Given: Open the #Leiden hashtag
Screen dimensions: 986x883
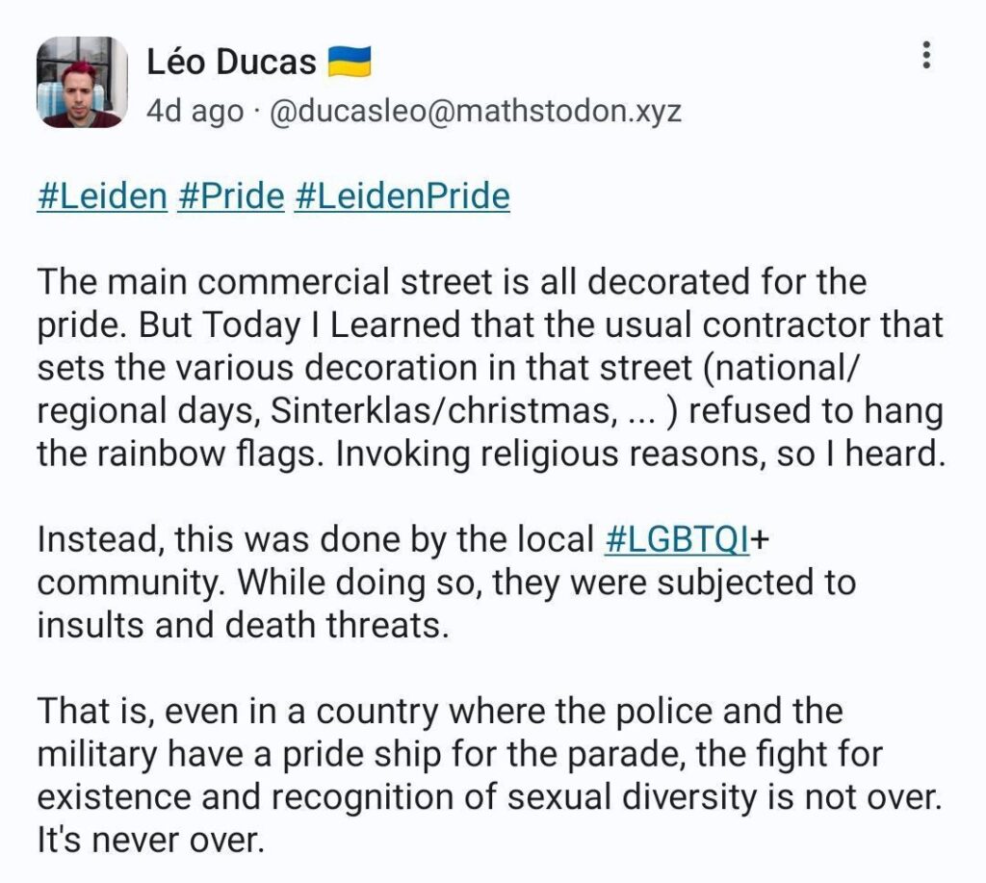Looking at the screenshot, I should click(103, 195).
